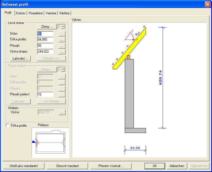Click the blue arrow marker in Půdorys
Screen dimensions: 212x172
34,142
